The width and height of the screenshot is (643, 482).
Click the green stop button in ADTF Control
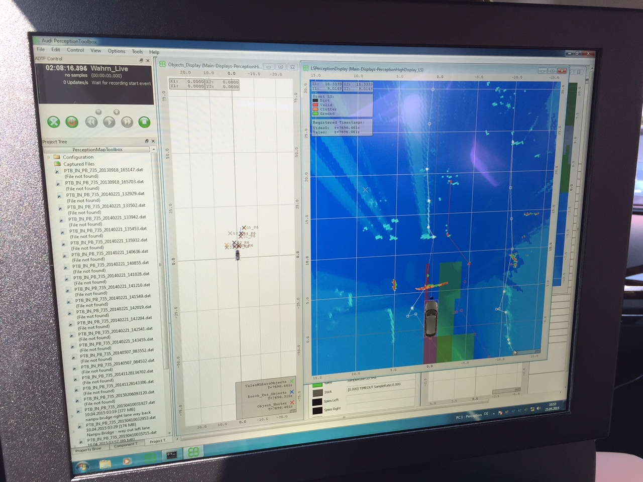click(144, 122)
